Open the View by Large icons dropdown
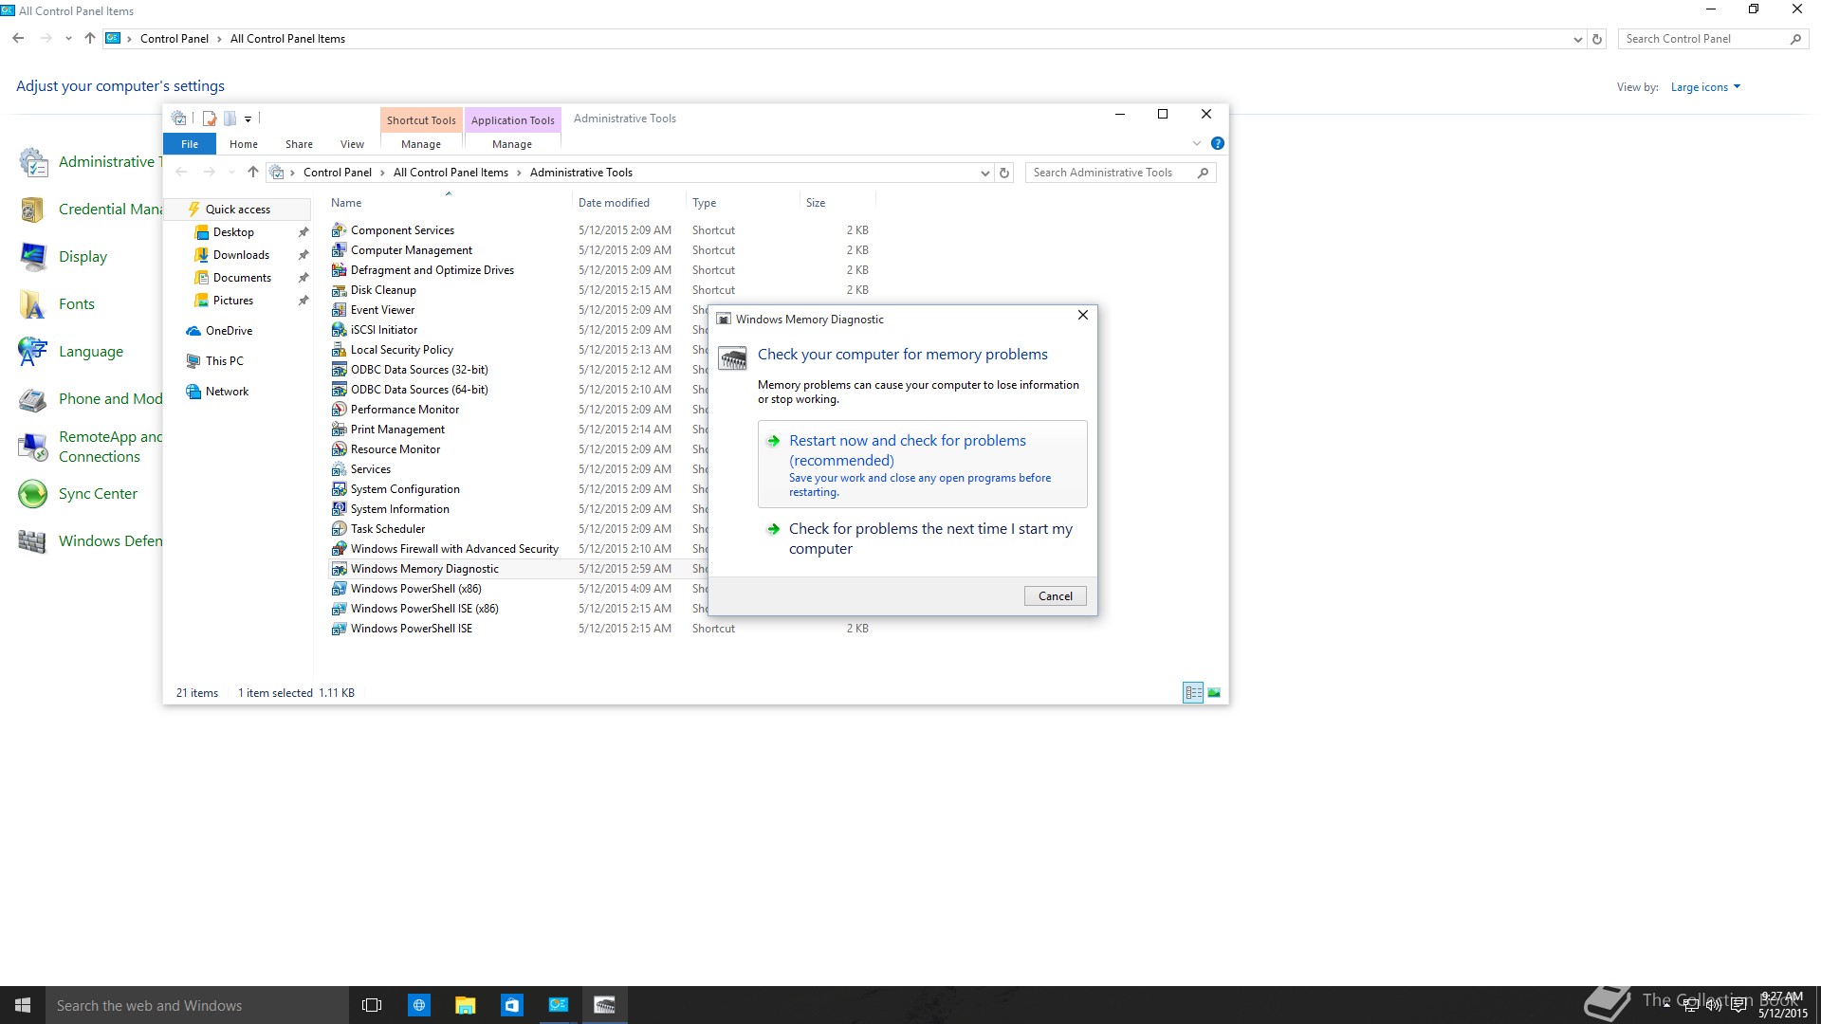This screenshot has width=1821, height=1024. click(x=1705, y=87)
